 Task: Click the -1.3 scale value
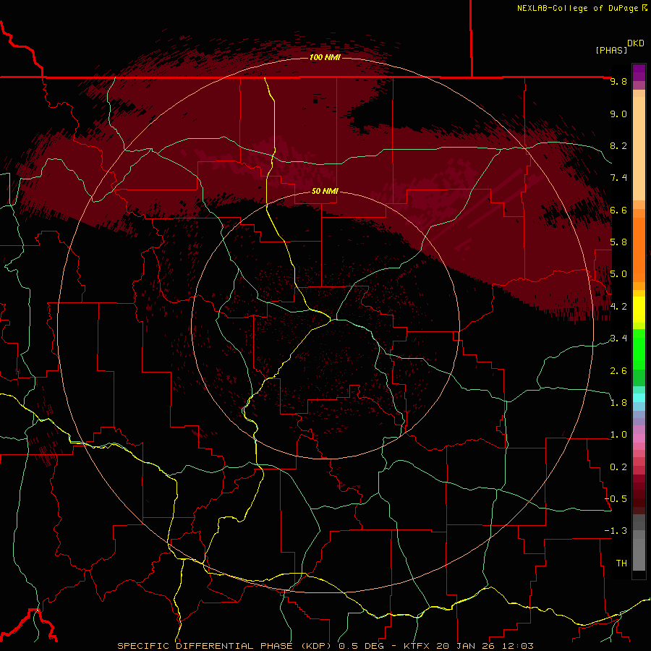point(616,531)
